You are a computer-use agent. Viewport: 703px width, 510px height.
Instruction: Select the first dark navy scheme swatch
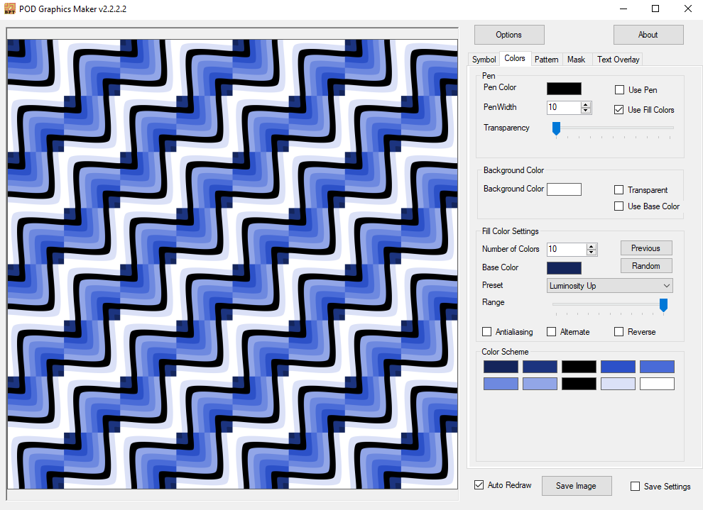point(501,367)
